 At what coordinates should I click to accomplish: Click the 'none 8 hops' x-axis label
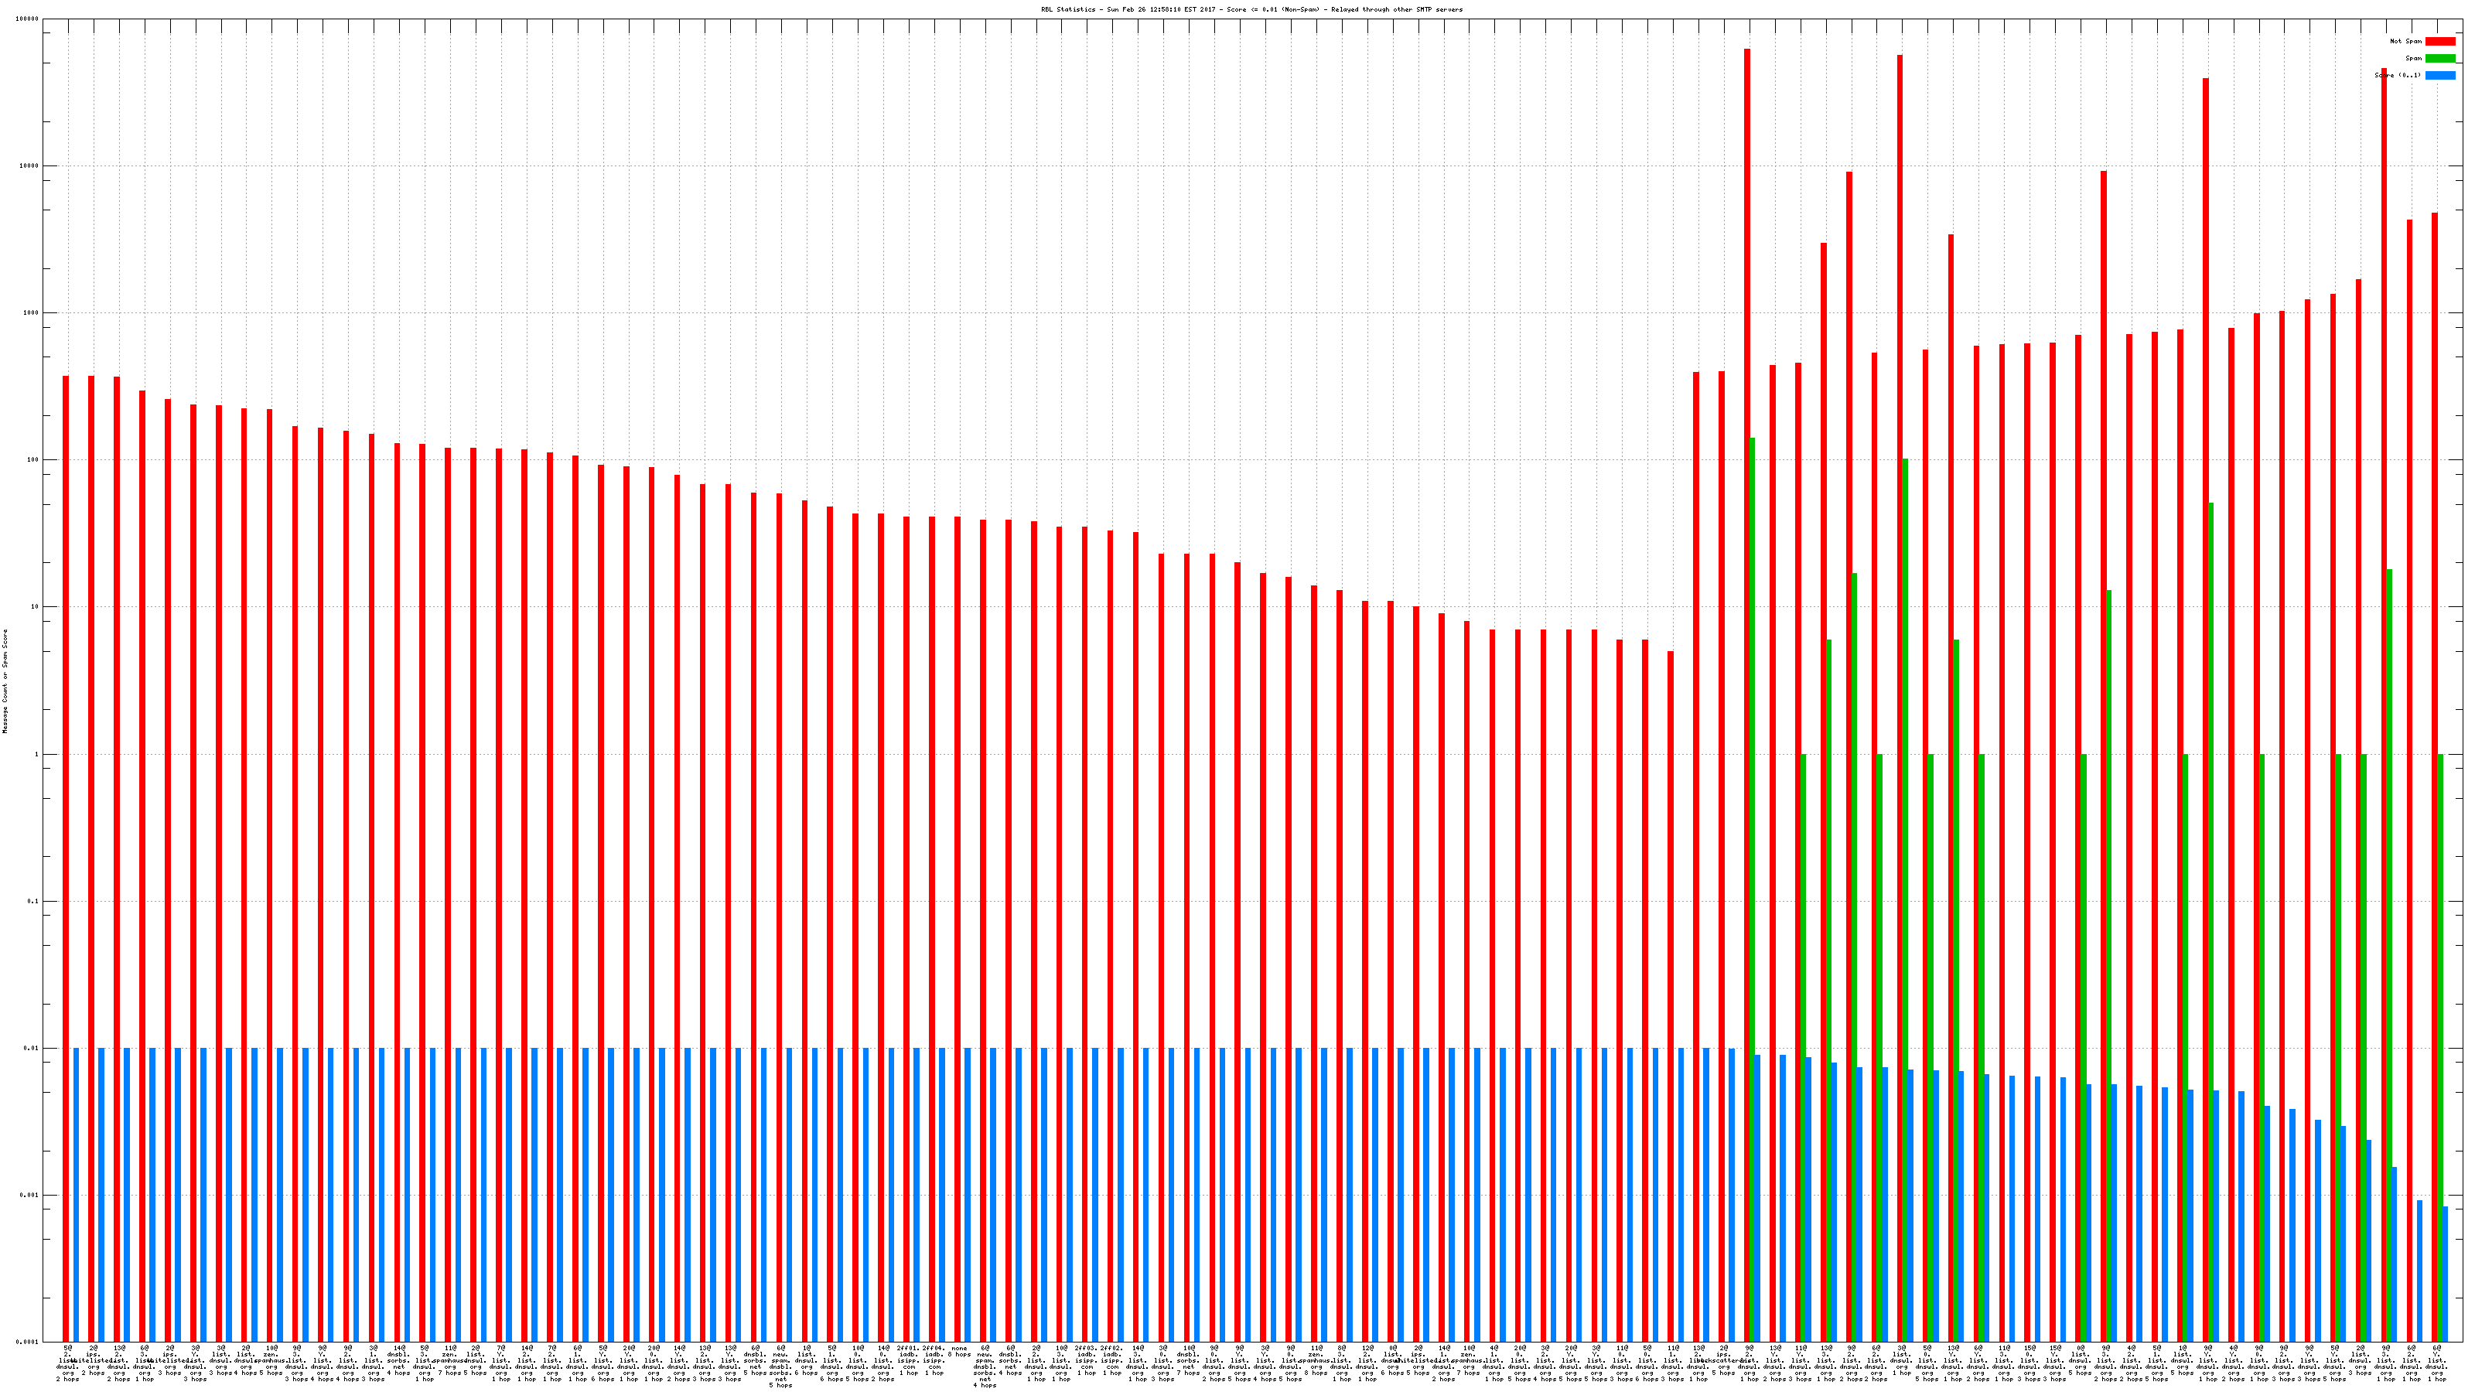[x=959, y=1352]
